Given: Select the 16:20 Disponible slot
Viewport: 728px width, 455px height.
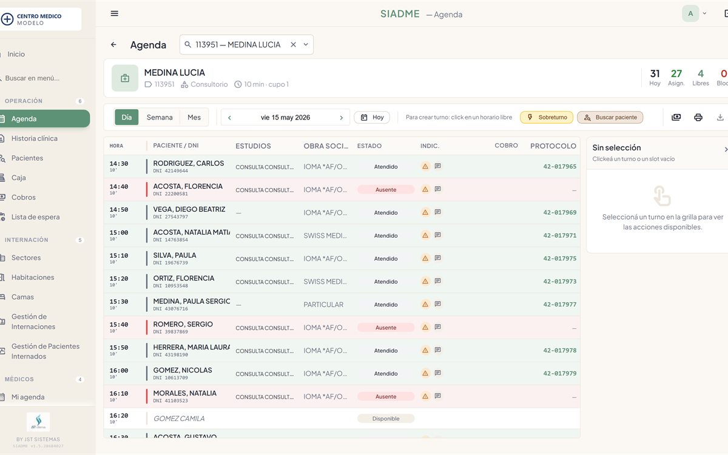Looking at the screenshot, I should 342,419.
